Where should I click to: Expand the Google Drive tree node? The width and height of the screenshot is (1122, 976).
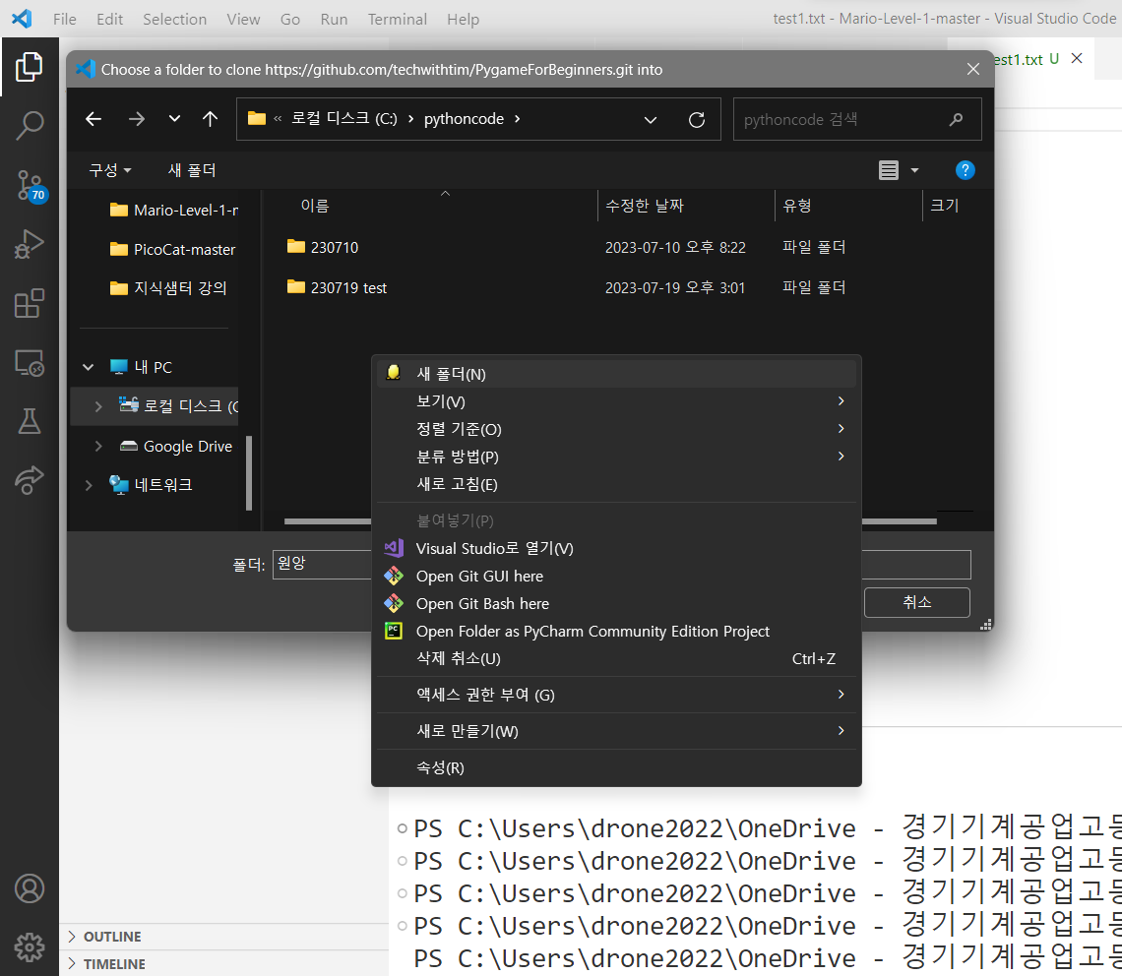[98, 447]
